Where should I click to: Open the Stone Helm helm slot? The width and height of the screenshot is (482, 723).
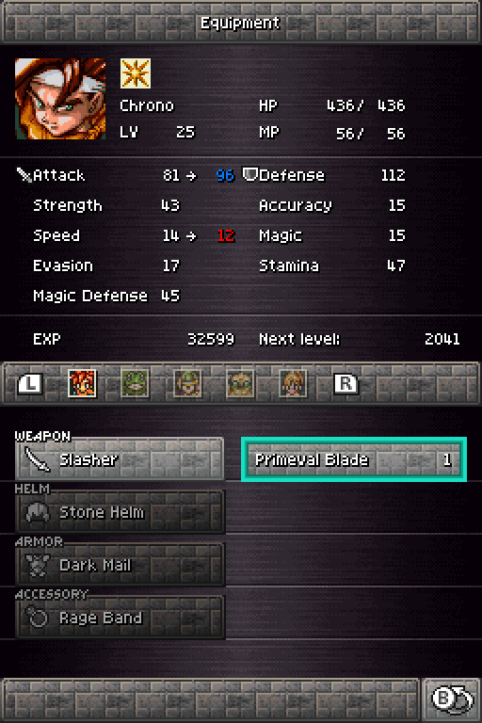click(120, 512)
